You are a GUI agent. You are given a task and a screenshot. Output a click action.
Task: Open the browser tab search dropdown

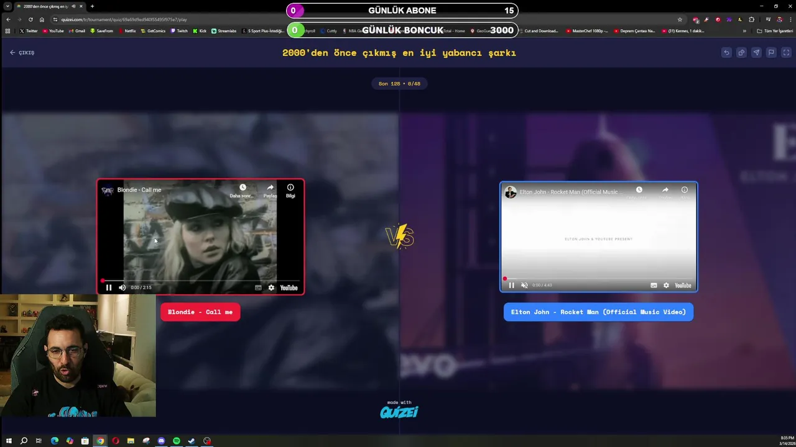[8, 6]
